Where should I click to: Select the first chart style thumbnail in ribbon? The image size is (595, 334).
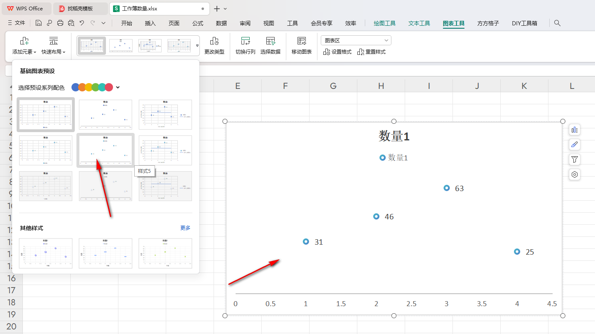(92, 46)
